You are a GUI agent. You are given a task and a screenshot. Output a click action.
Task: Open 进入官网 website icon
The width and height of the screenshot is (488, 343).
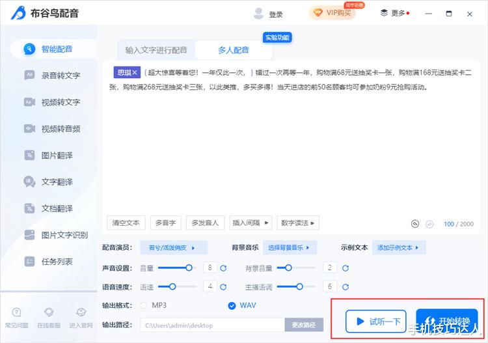click(x=81, y=312)
